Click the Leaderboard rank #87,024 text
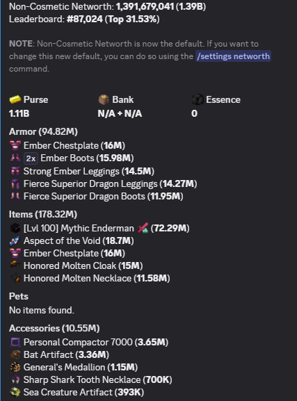The image size is (297, 401). pos(84,19)
